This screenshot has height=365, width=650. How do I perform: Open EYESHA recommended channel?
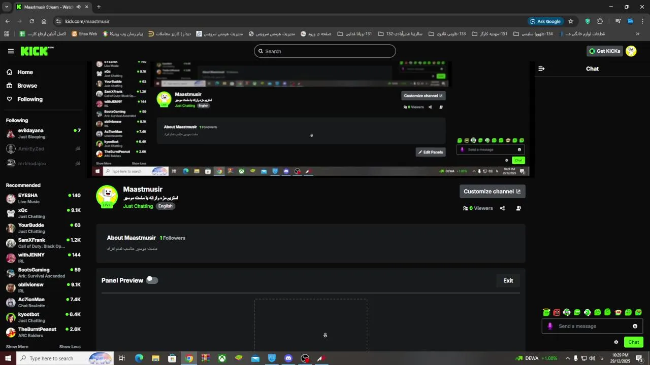pyautogui.click(x=43, y=198)
